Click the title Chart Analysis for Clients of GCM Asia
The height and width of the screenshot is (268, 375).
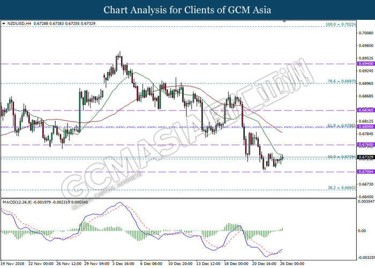(187, 10)
